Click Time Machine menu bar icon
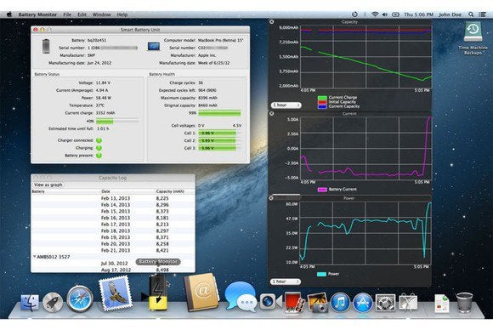The height and width of the screenshot is (330, 493). click(x=354, y=14)
